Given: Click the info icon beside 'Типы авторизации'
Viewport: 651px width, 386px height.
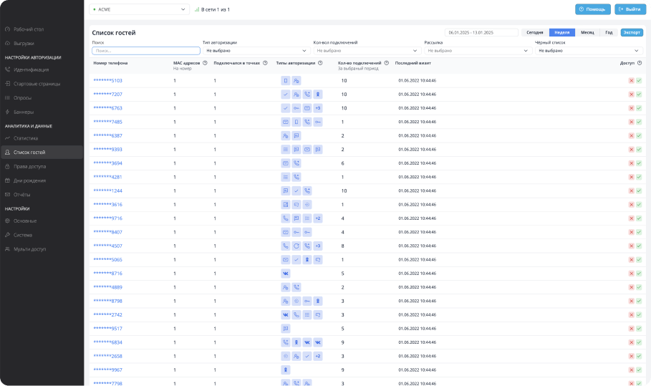Looking at the screenshot, I should [321, 63].
